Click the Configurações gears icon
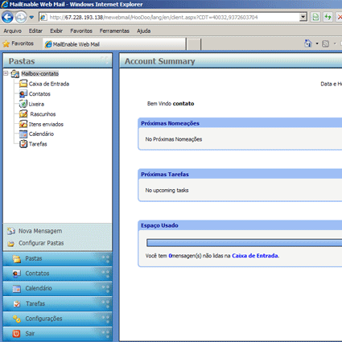The height and width of the screenshot is (342, 342). point(17,319)
